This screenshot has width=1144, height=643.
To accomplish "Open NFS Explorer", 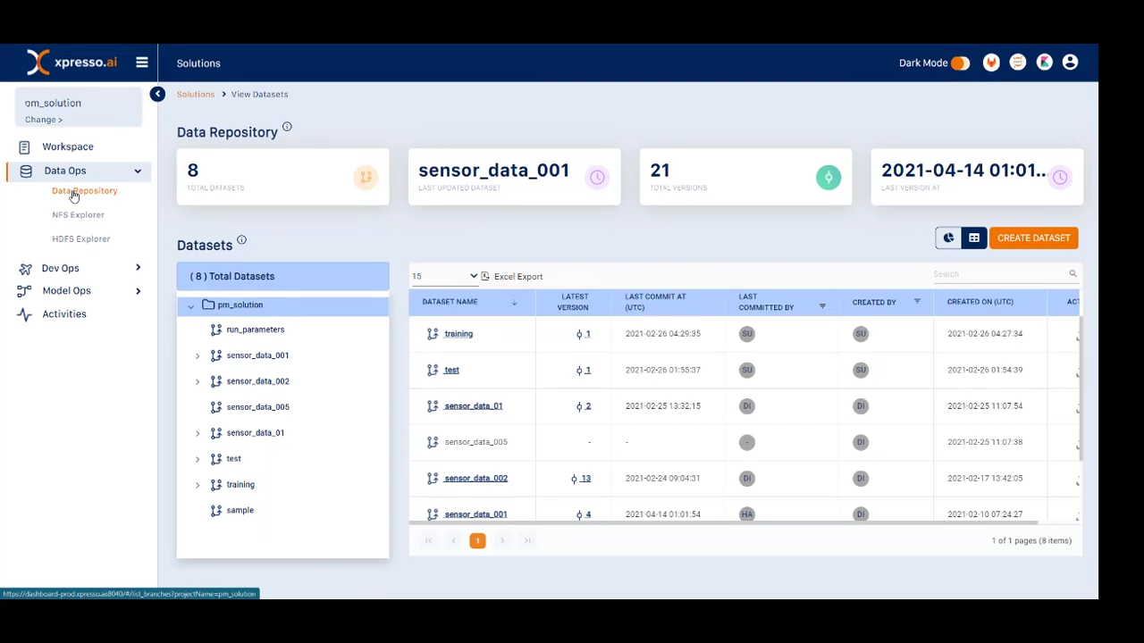I will coord(78,215).
